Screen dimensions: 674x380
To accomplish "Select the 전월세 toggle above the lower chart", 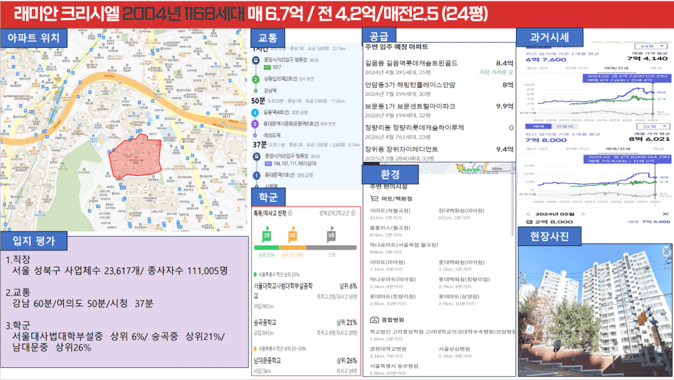I will (x=564, y=127).
